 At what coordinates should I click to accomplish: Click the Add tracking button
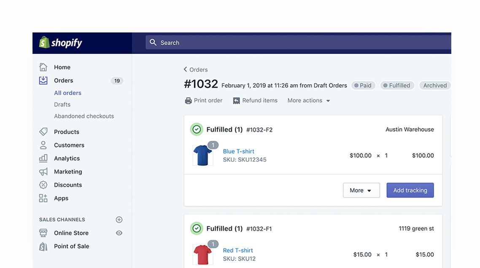410,190
